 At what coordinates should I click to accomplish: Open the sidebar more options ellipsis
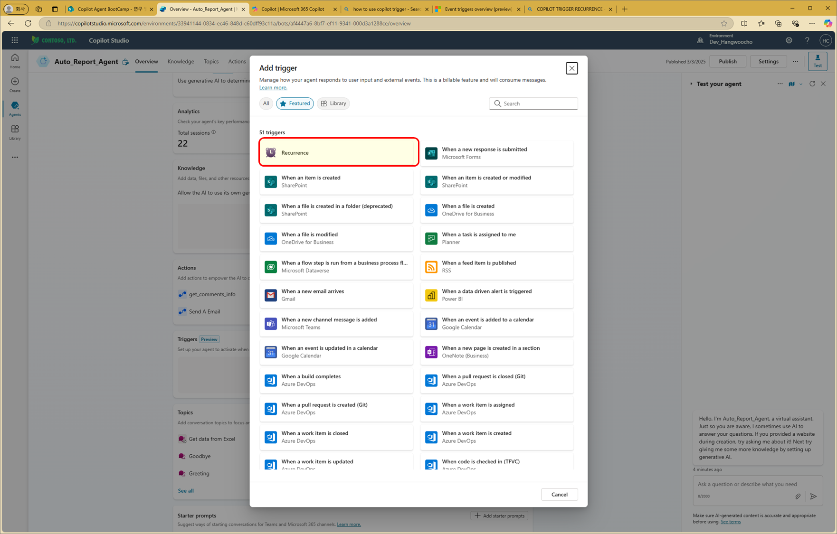(15, 157)
